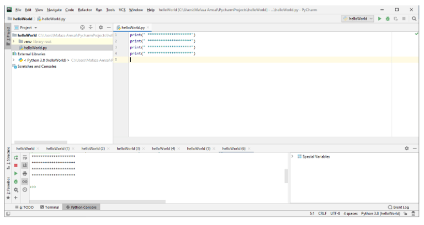
Task: Click the print console output icon
Action: (25, 173)
